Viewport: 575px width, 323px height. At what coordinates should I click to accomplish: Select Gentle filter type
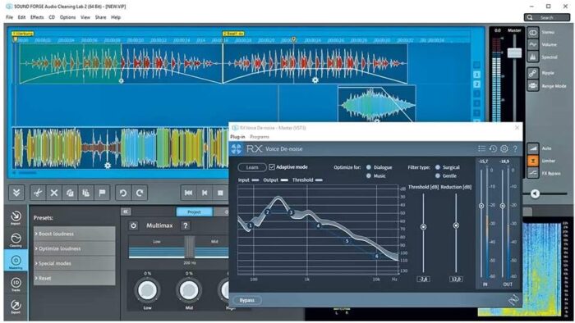tap(438, 176)
